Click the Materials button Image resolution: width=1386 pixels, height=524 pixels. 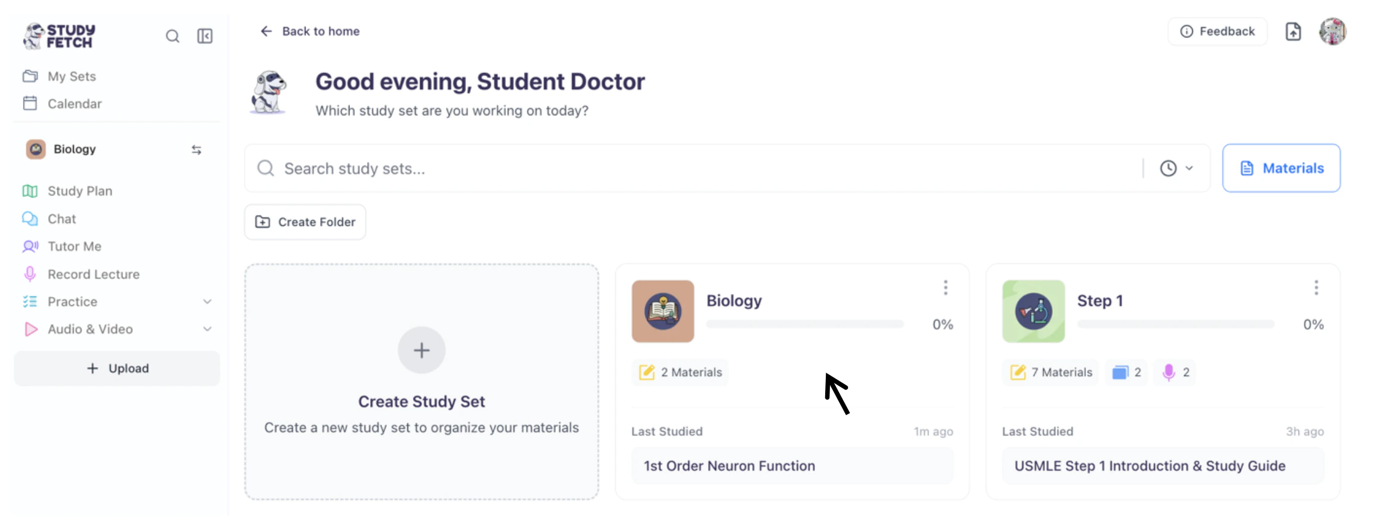click(1281, 168)
